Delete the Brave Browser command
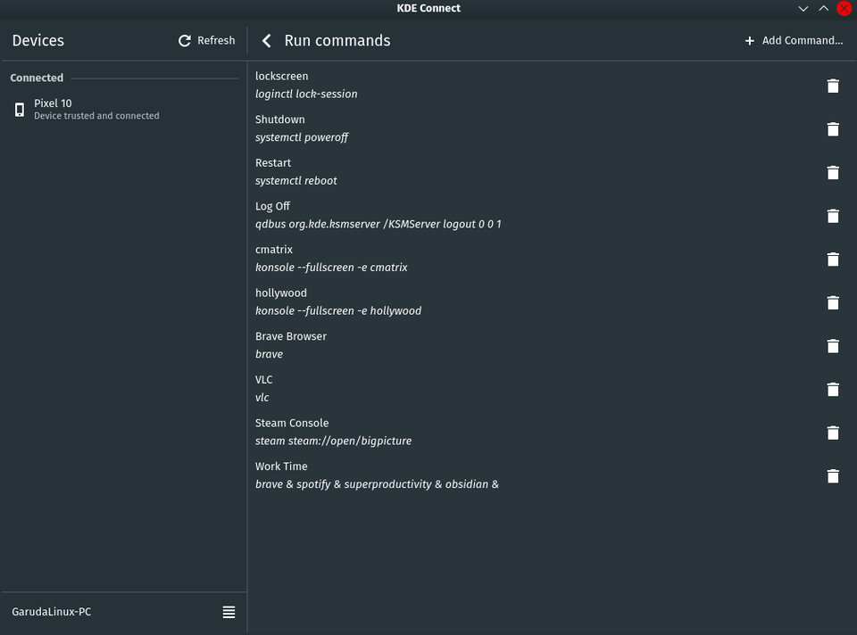857x635 pixels. [x=833, y=346]
